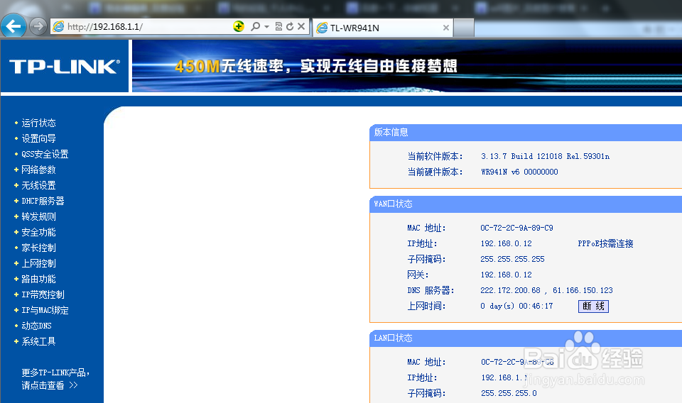
Task: Click the browser Forward arrow button
Action: click(x=38, y=26)
